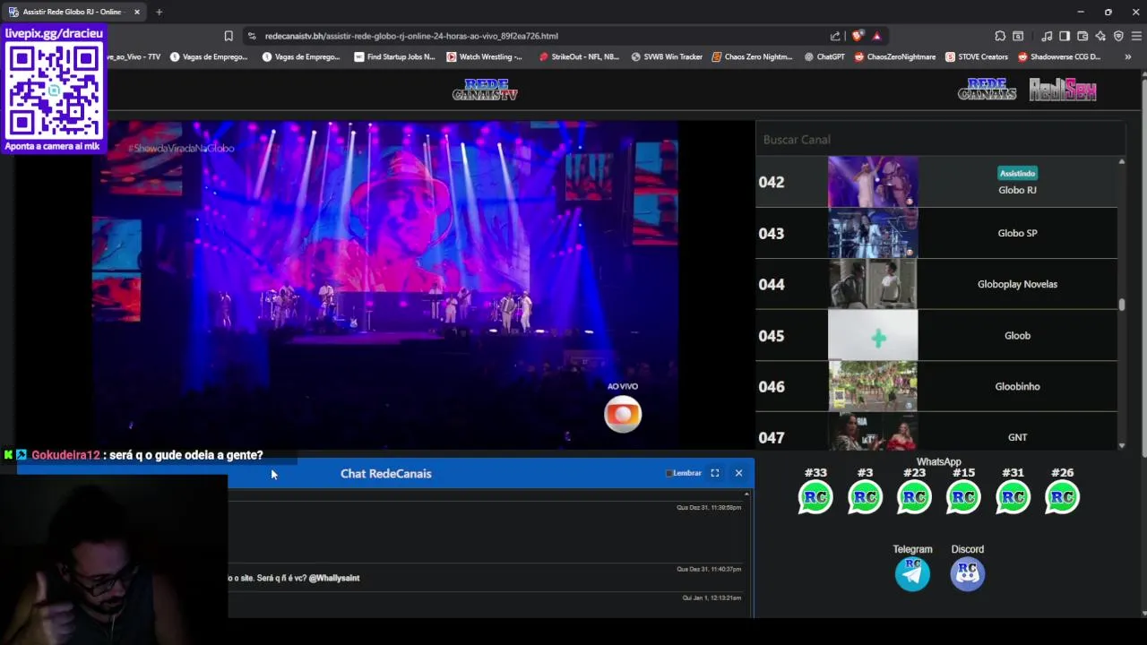Open SVWB Win Tracker bookmark

click(x=667, y=56)
